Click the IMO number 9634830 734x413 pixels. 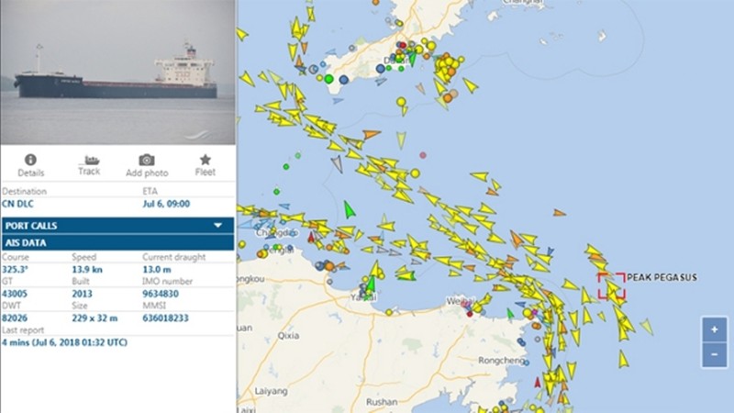pos(161,294)
